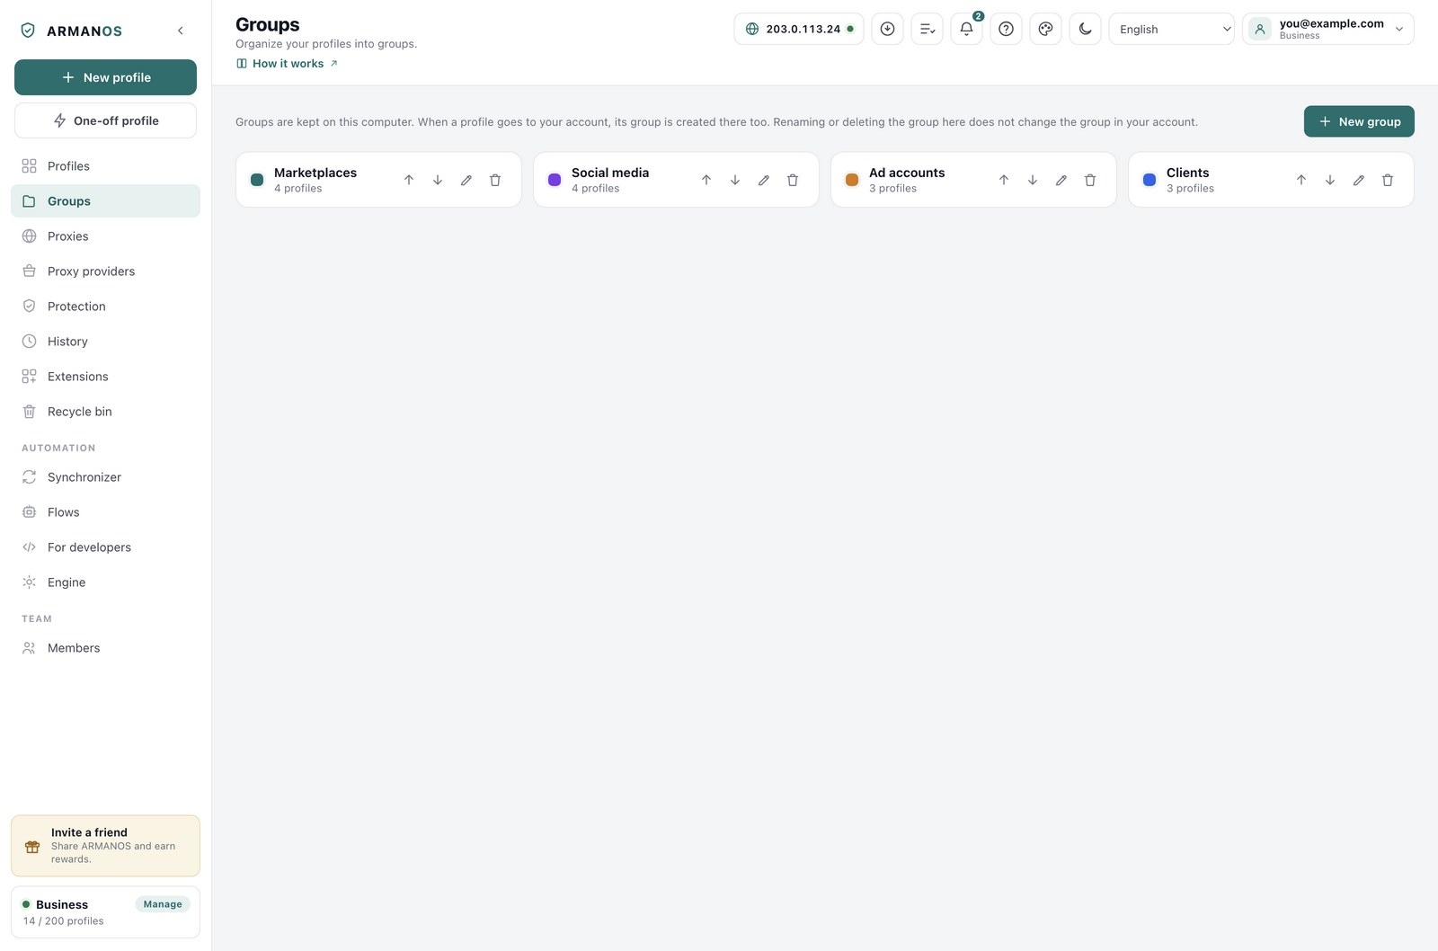Viewport: 1438px width, 951px height.
Task: Delete the Marketplaces group
Action: click(495, 180)
